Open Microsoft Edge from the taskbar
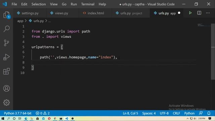 tap(26, 119)
